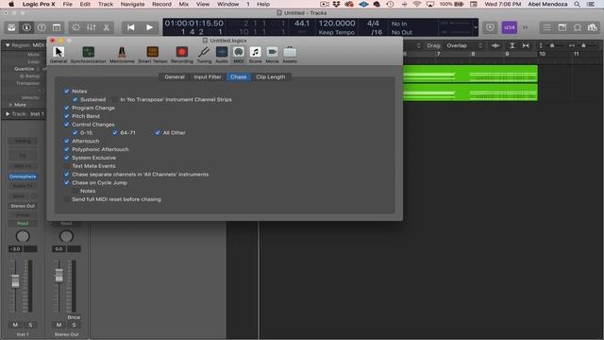Toggle the Inspector button
Viewport: 604px width, 340px height.
pyautogui.click(x=26, y=27)
